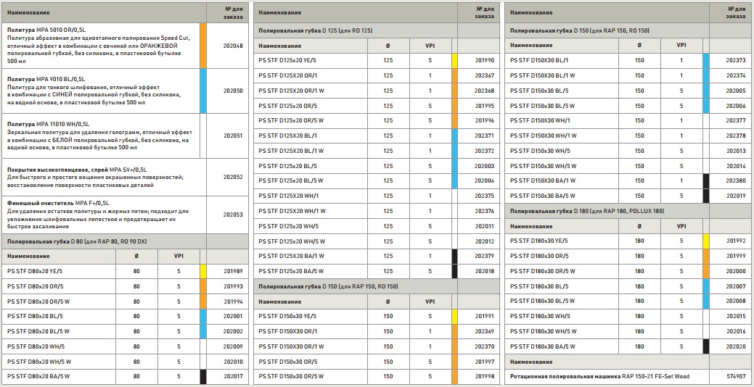
Task: Click order number 201997
Action: [x=485, y=362]
